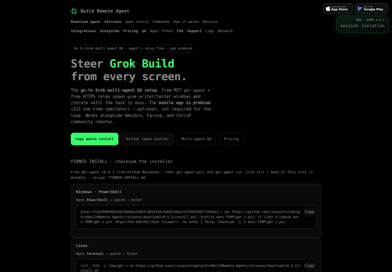Click the Linux section heading
This screenshot has height=272, width=392.
click(82, 246)
